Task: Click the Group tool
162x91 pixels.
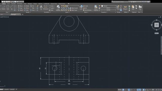Action: (x=118, y=7)
